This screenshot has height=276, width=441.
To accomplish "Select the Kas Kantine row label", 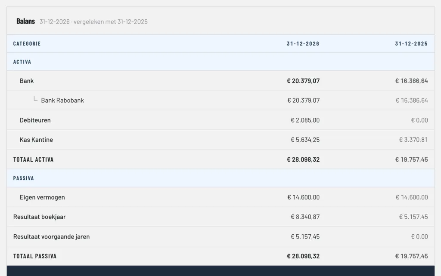I will (x=36, y=140).
